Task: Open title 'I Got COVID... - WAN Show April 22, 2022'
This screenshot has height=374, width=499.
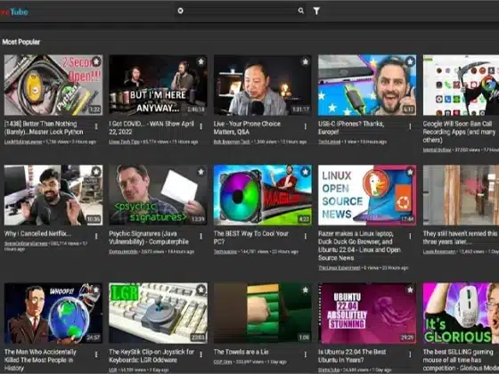Action: pyautogui.click(x=151, y=128)
